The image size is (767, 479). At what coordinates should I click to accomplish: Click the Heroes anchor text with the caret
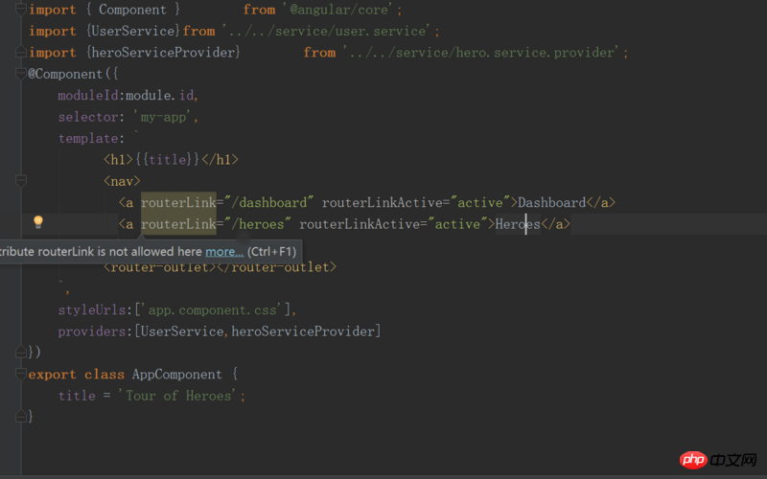tap(518, 224)
